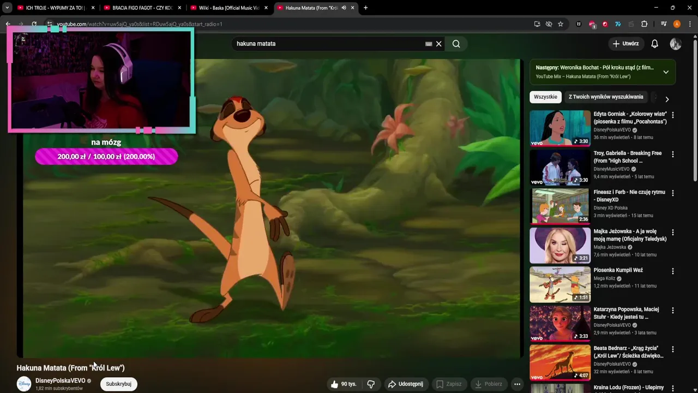Open options for Piosenka Kumpli Weź video

673,271
